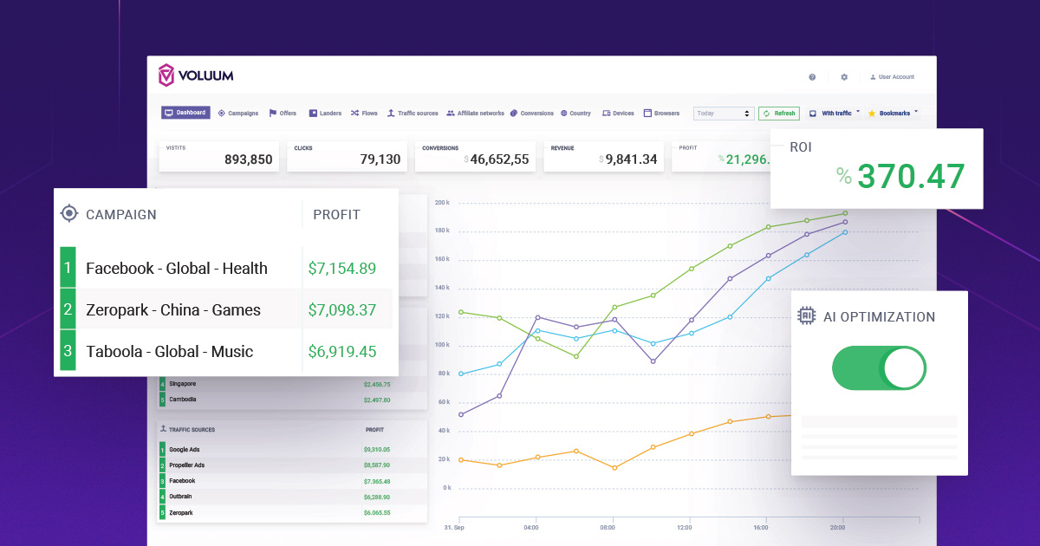1040x546 pixels.
Task: Click the 31. Sep date label
Action: 453,526
